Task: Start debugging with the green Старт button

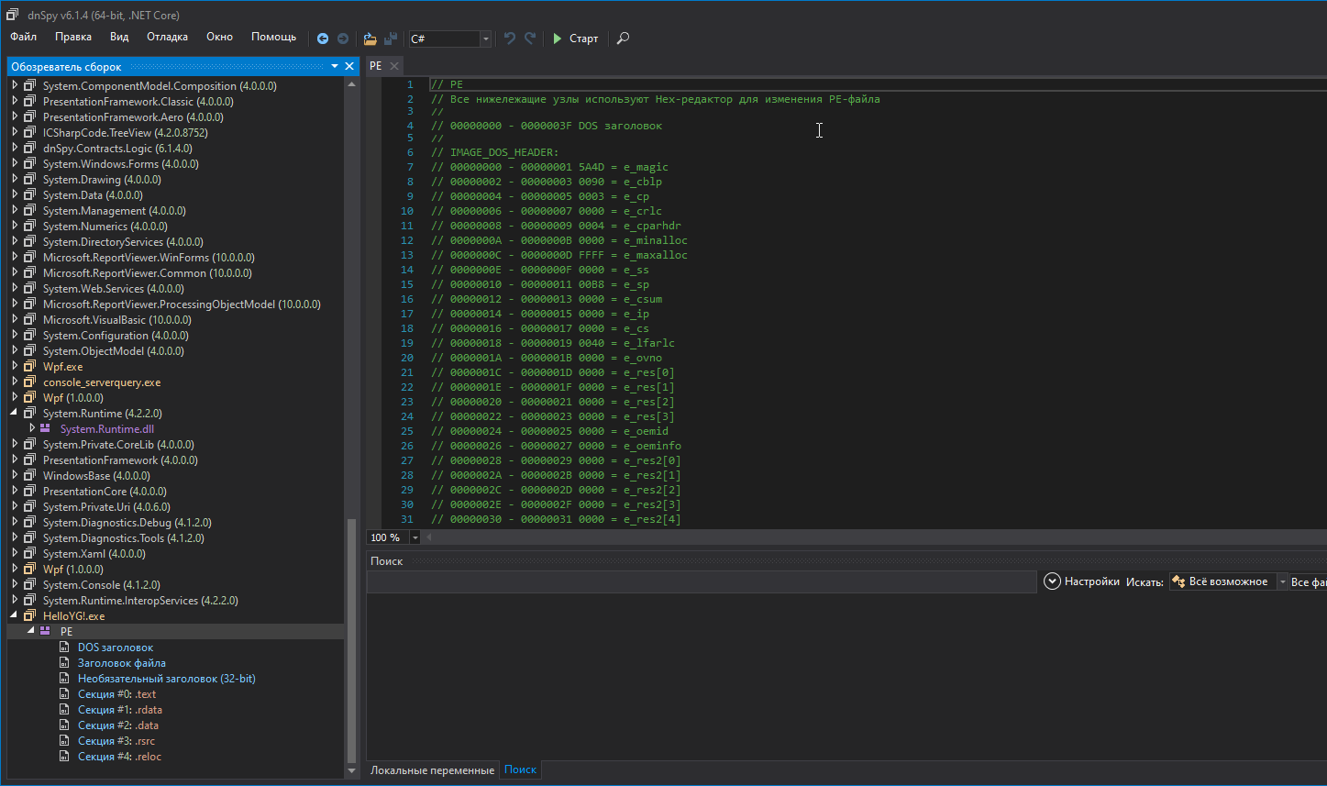Action: coord(575,39)
